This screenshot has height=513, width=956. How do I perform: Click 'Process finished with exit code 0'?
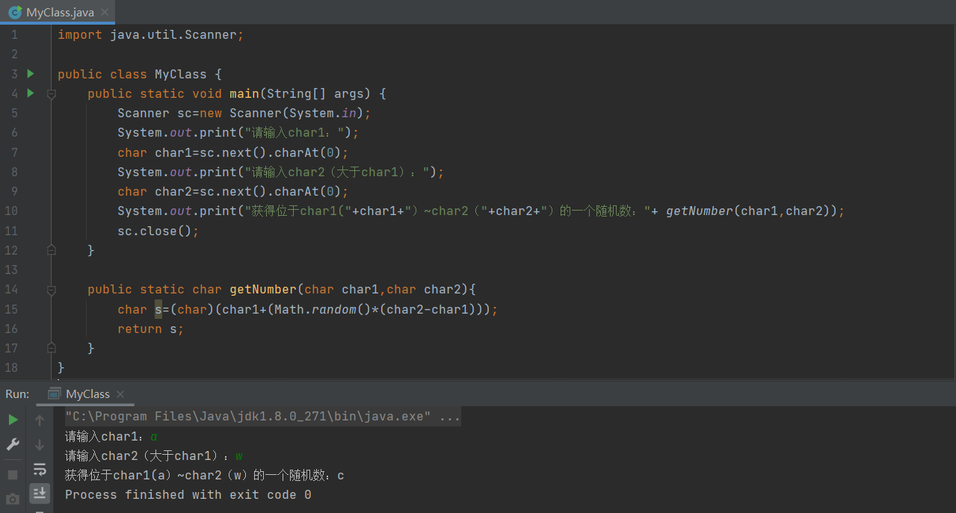click(188, 494)
